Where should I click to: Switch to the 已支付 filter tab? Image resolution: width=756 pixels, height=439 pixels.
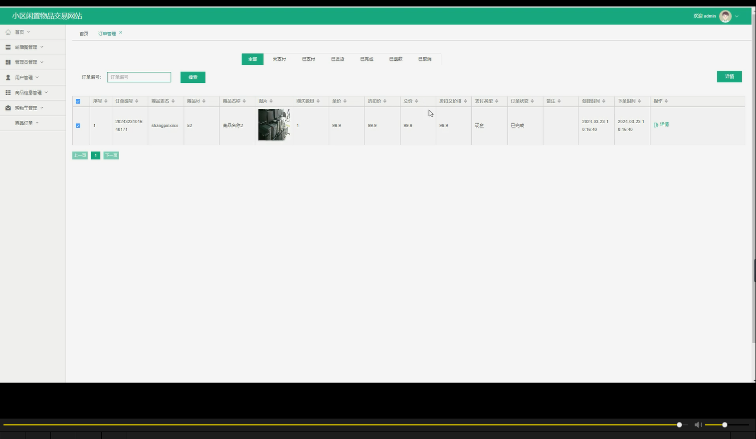point(308,59)
